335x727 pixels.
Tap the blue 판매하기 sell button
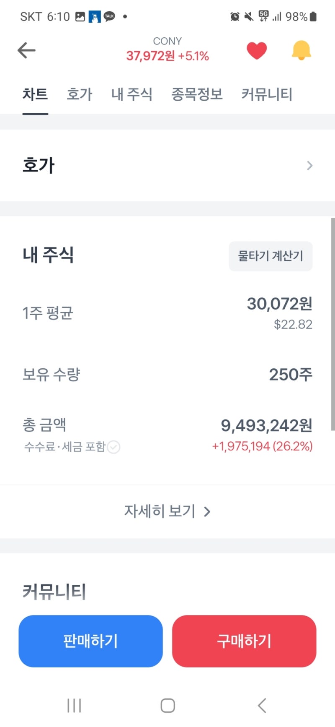coord(90,641)
